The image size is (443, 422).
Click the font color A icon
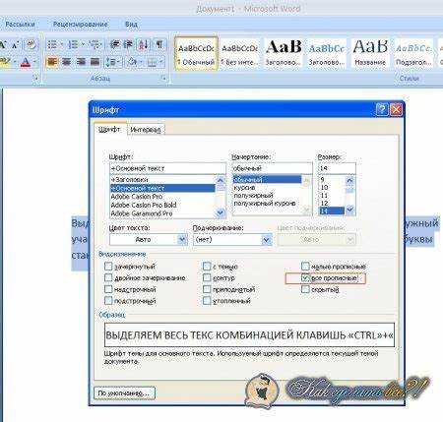[26, 62]
